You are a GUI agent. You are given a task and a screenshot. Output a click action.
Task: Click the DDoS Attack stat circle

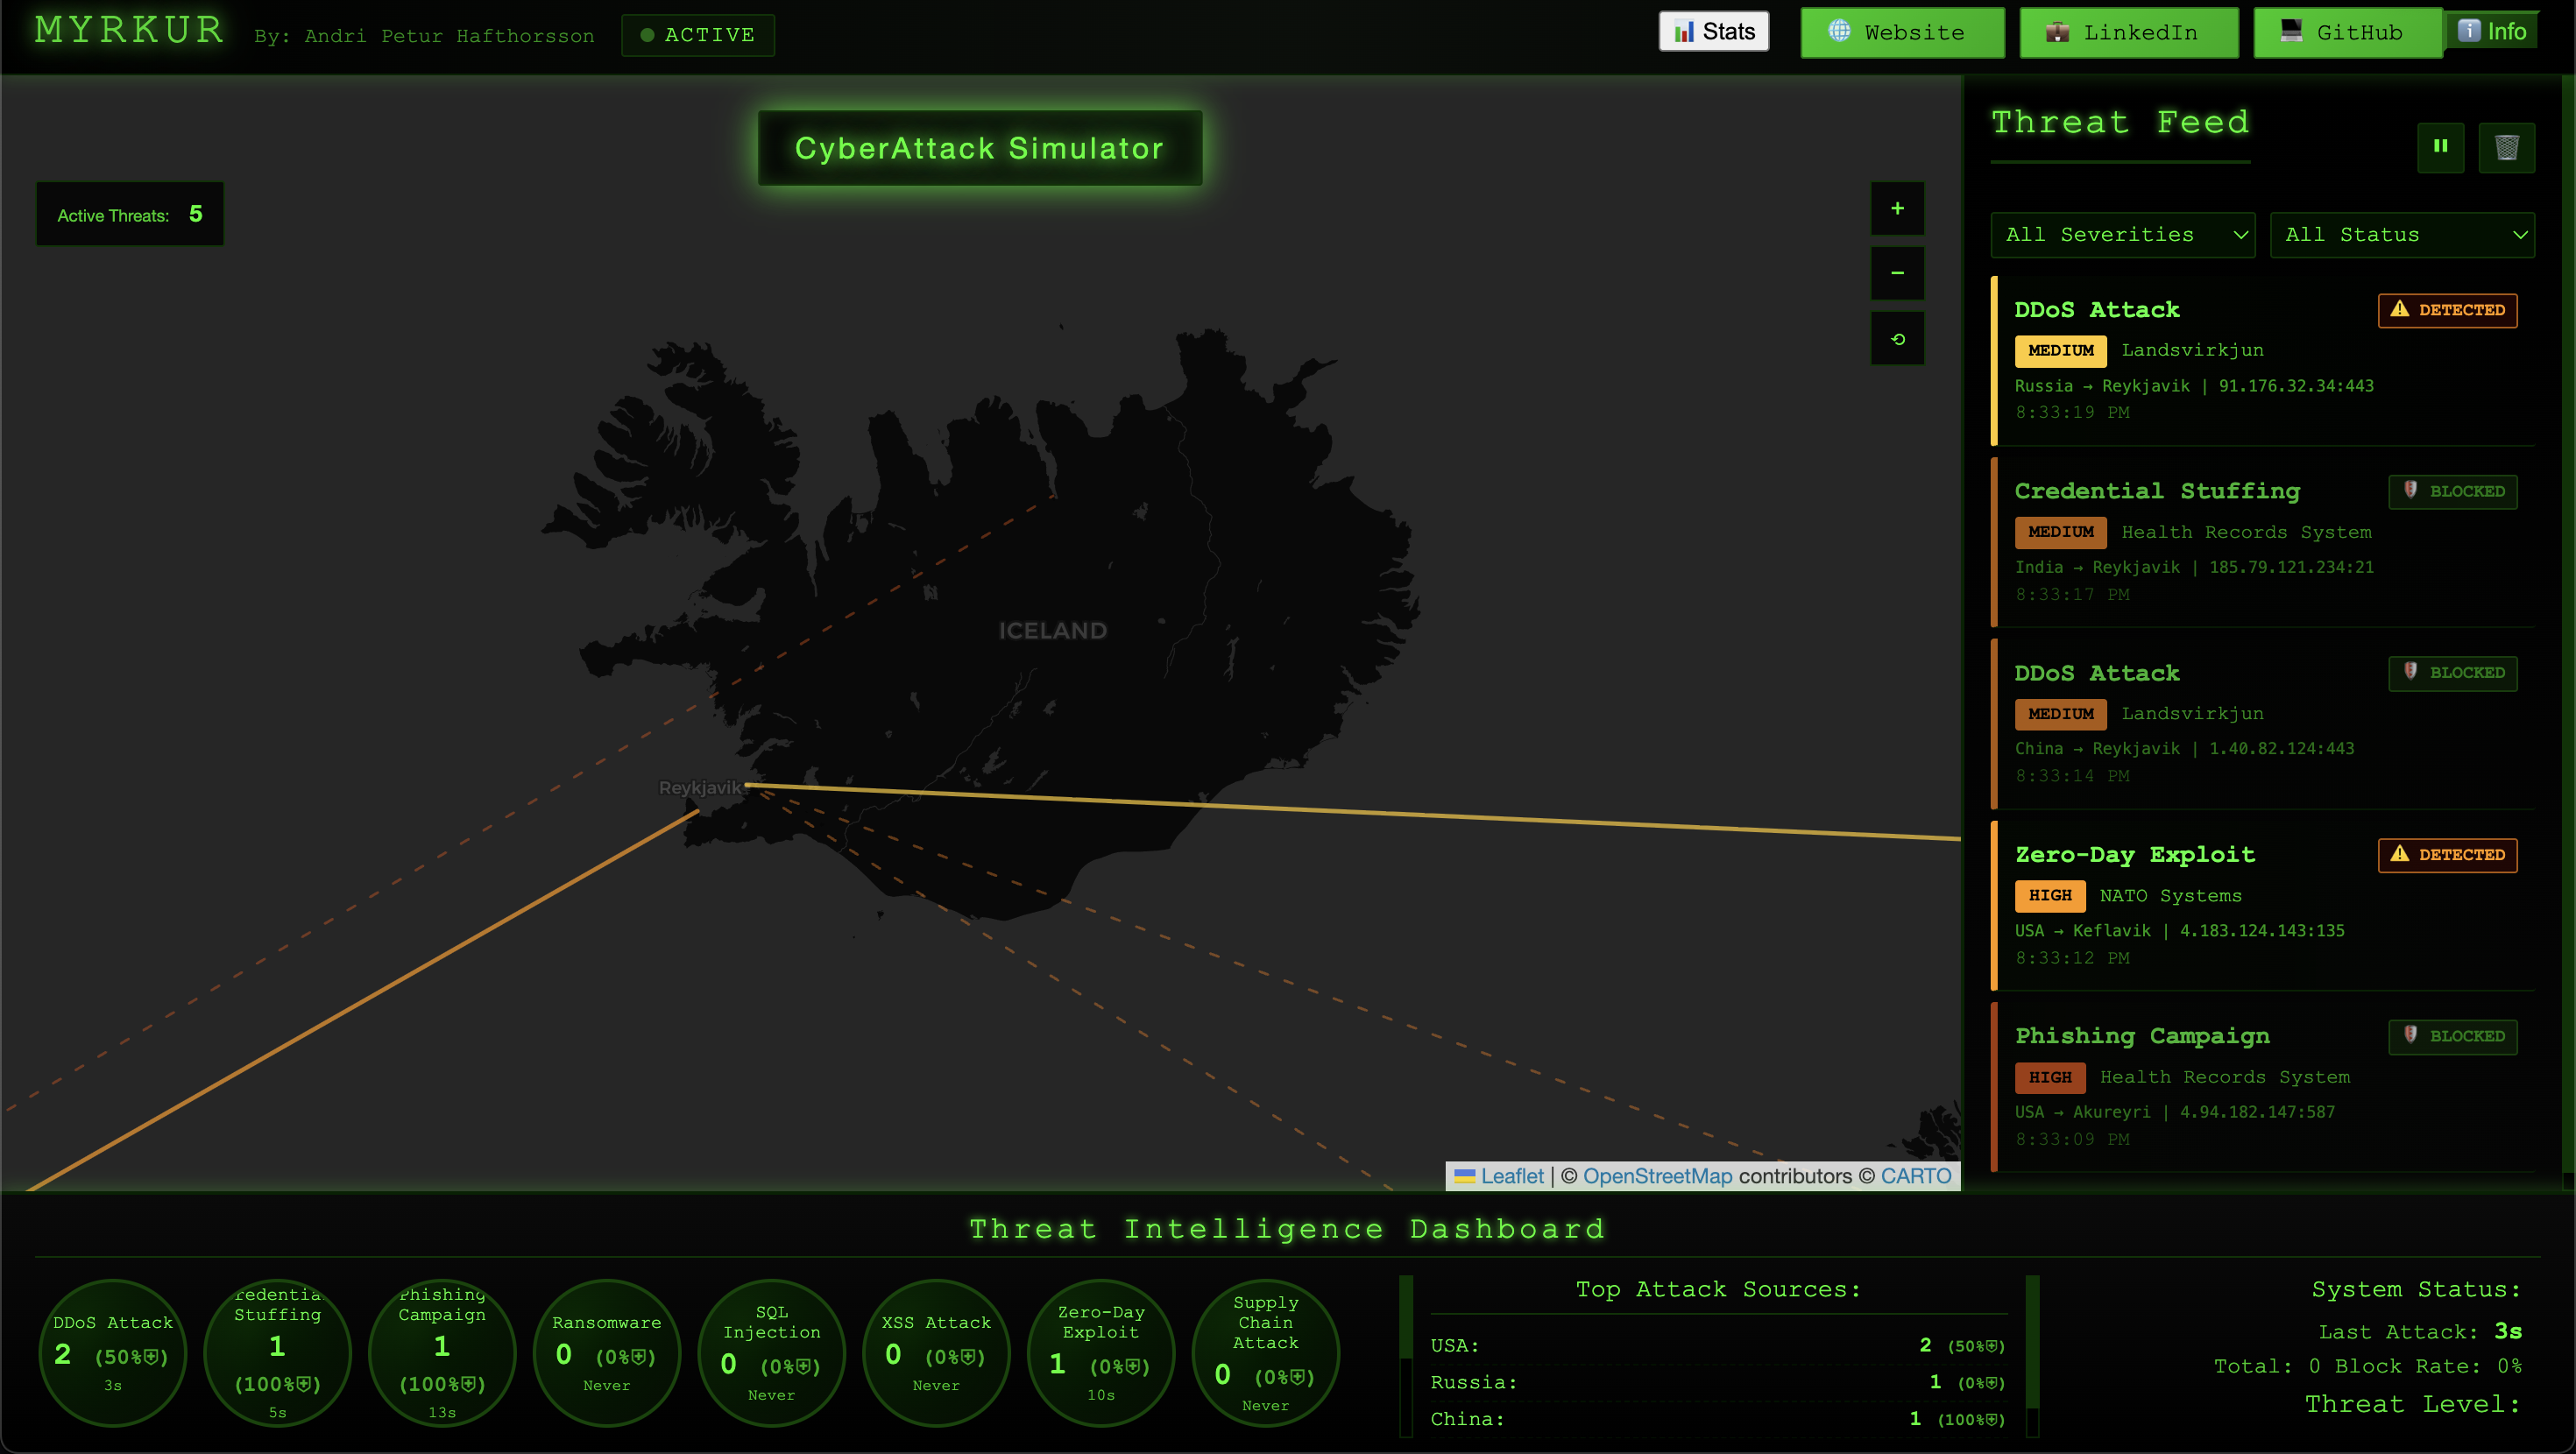[x=112, y=1353]
